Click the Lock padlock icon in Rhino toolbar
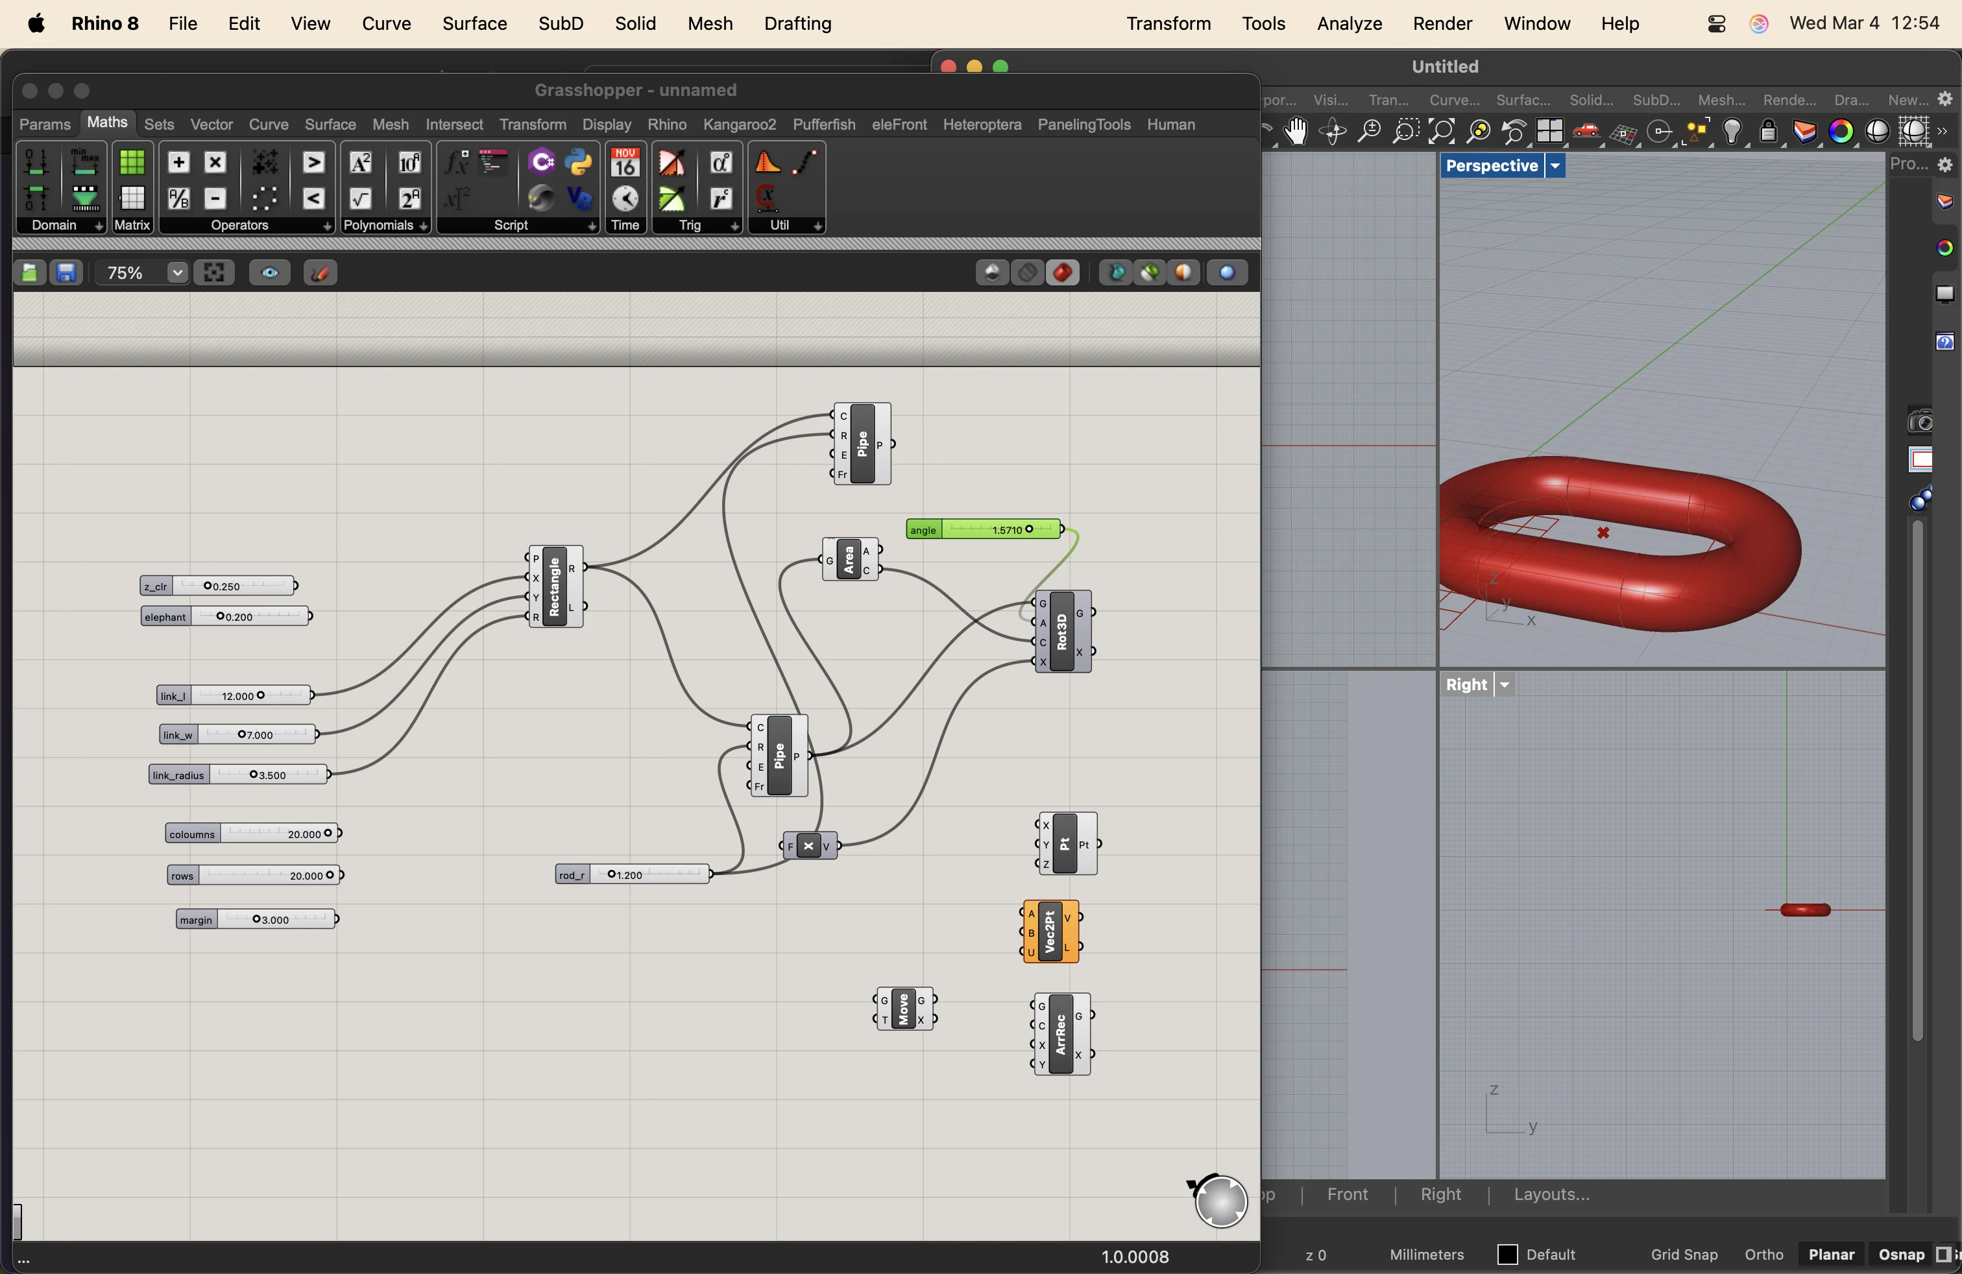This screenshot has width=1962, height=1274. [x=1767, y=132]
